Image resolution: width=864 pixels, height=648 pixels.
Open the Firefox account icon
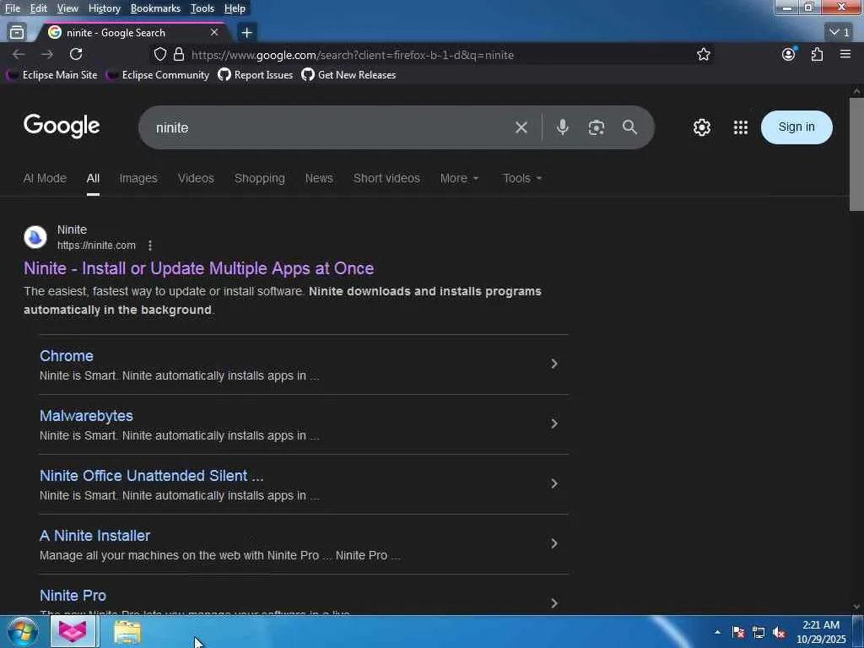tap(789, 54)
